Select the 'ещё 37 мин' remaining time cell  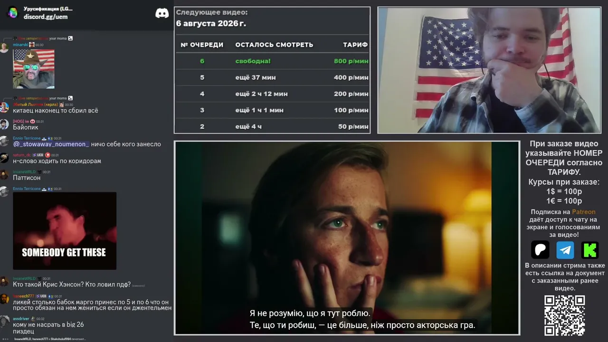point(256,77)
